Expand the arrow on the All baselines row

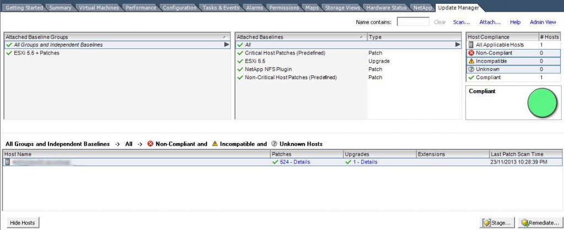(x=458, y=45)
